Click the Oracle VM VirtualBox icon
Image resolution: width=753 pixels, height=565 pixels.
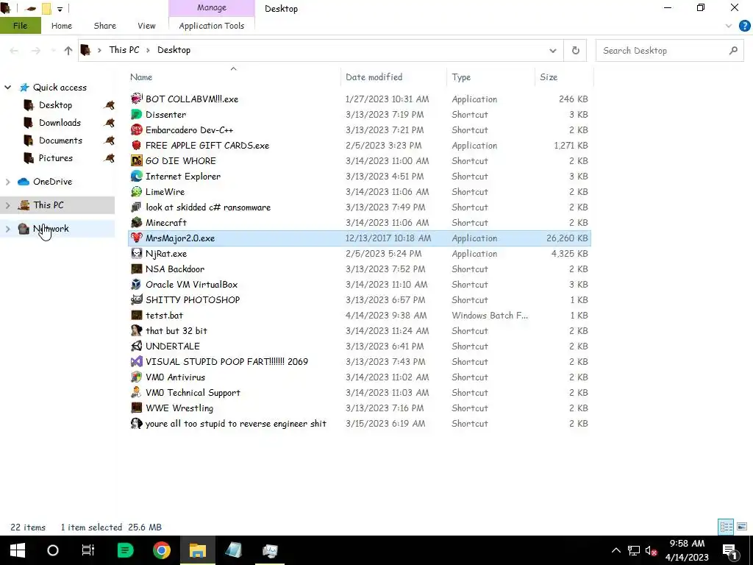[x=136, y=285]
